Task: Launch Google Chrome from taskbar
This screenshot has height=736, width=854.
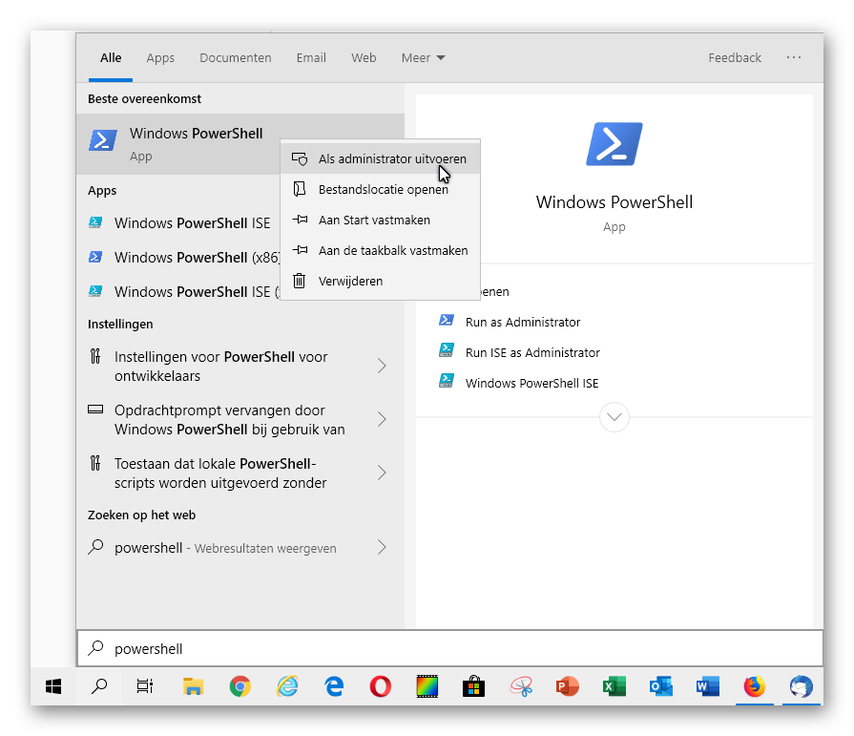Action: [240, 686]
